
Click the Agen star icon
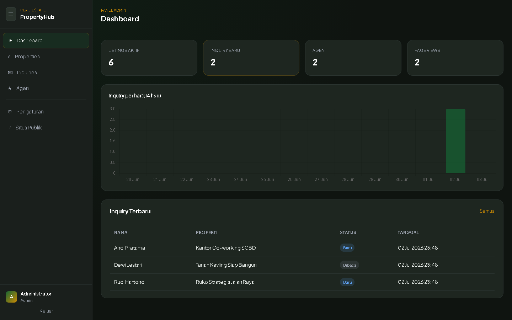coord(10,89)
